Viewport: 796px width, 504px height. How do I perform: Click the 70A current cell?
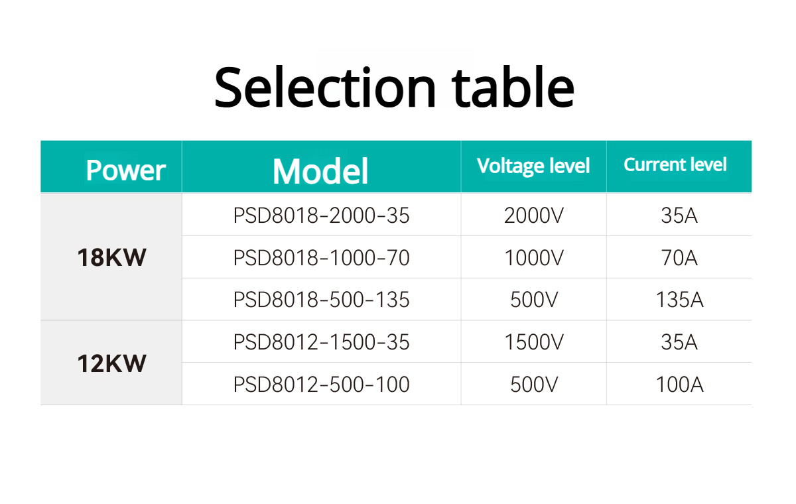679,257
